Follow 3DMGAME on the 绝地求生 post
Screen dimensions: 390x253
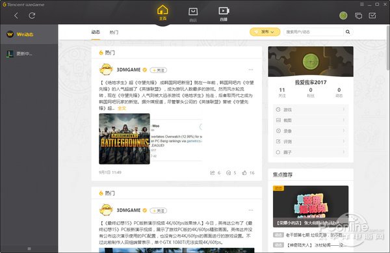click(159, 70)
